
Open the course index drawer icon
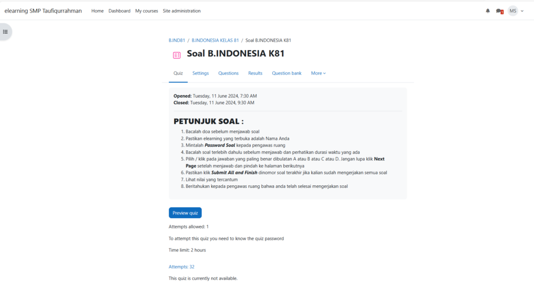point(6,32)
